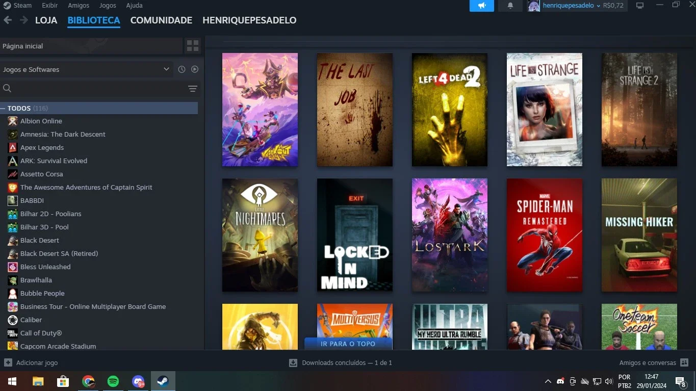
Task: Click the friends chat icon at bottom right
Action: [x=685, y=362]
